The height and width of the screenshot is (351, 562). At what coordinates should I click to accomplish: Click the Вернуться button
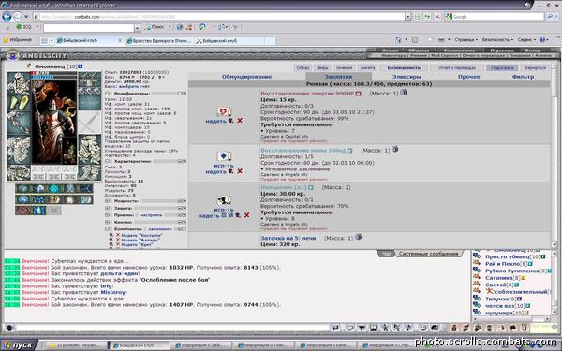click(535, 67)
